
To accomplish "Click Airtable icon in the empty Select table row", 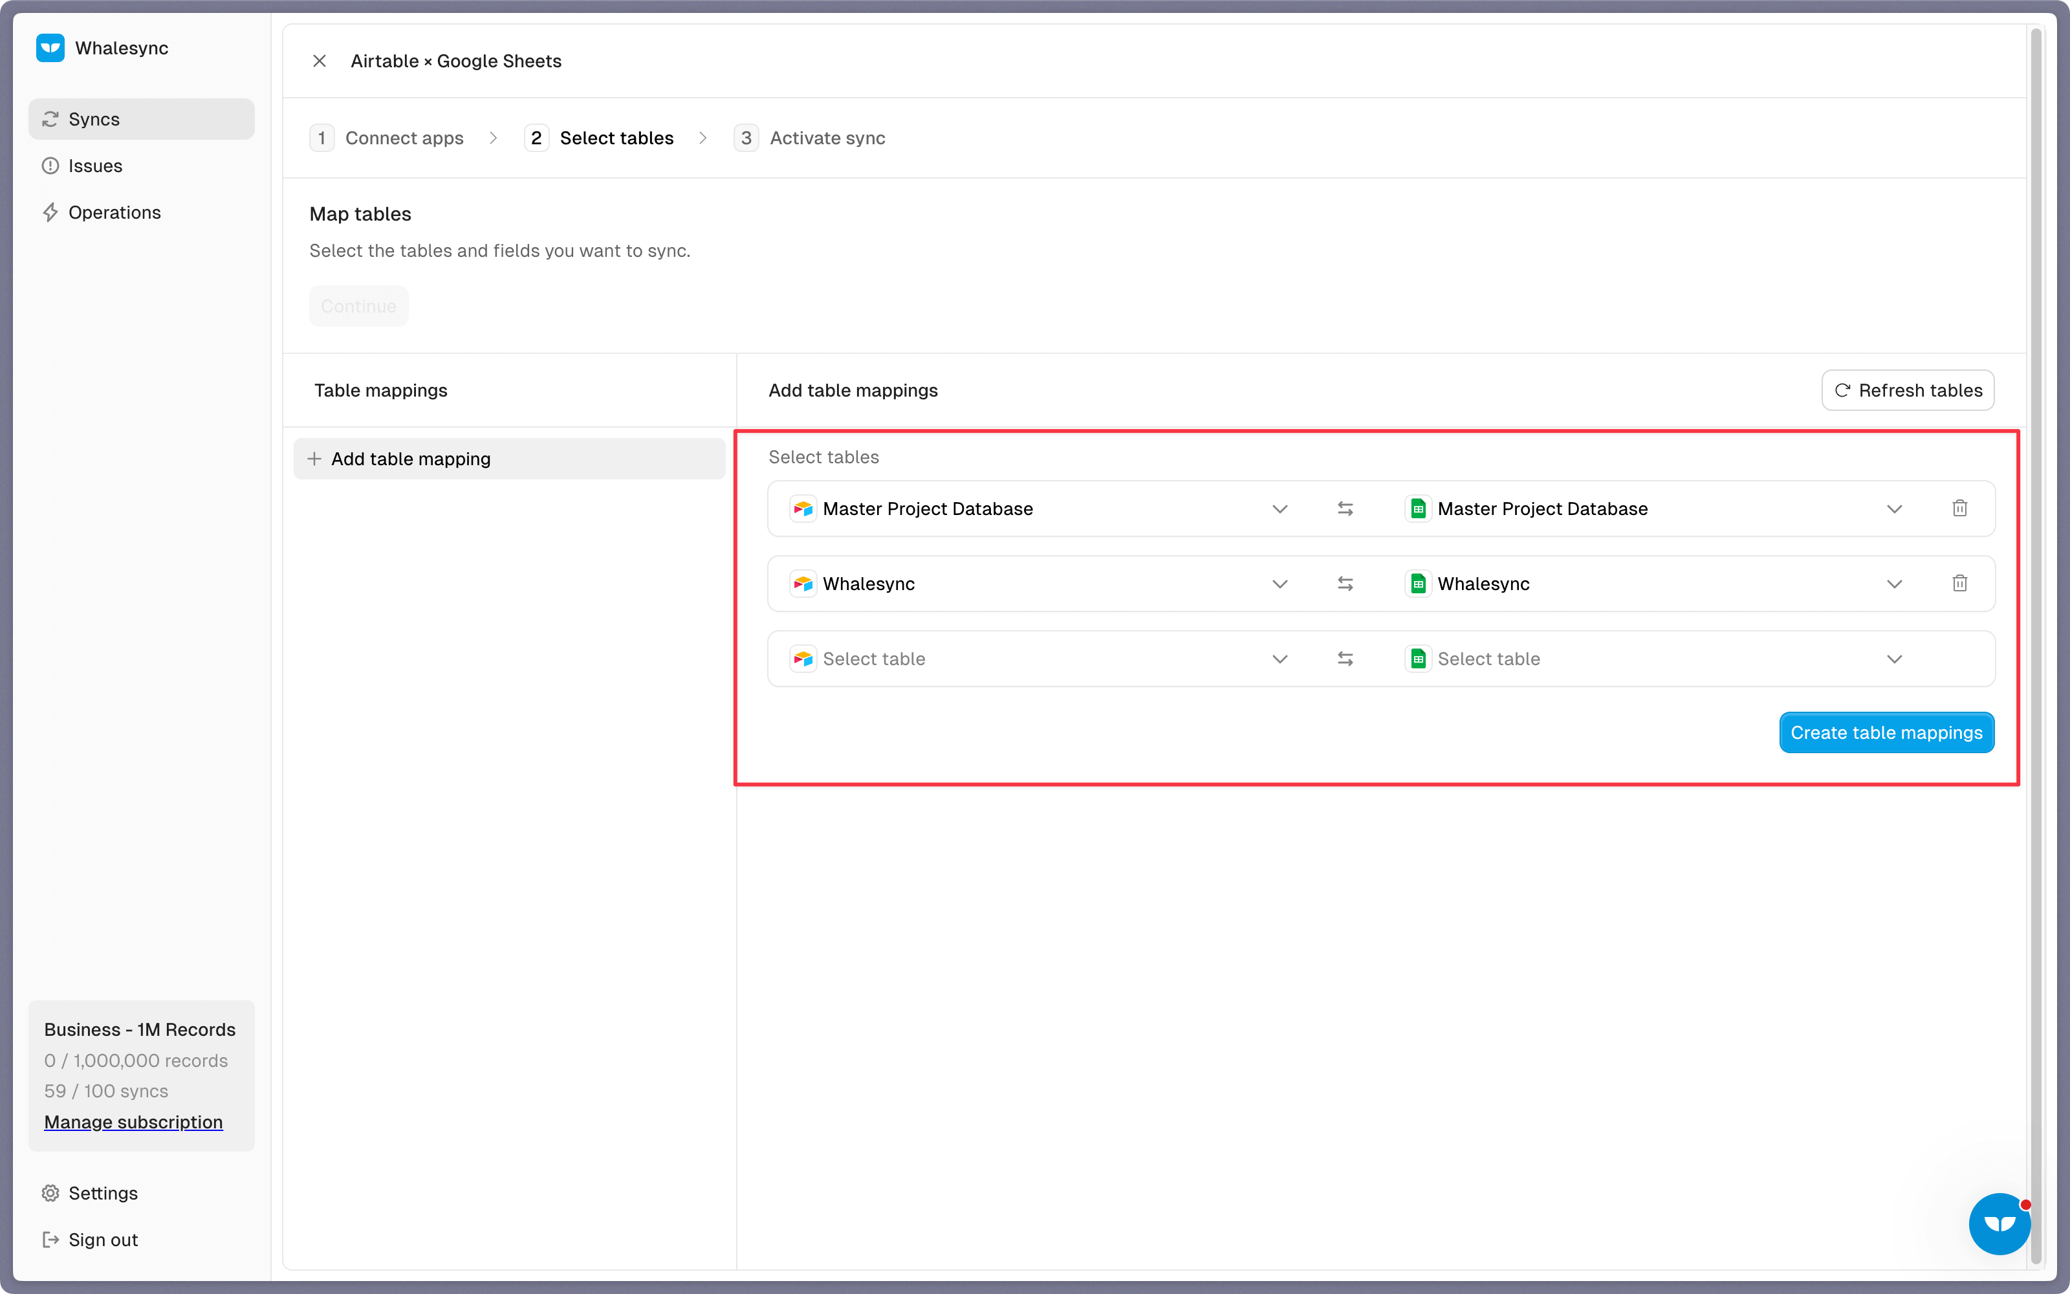I will tap(803, 659).
